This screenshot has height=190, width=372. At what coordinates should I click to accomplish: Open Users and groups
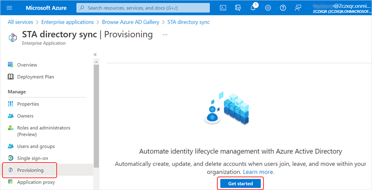[x=36, y=147]
